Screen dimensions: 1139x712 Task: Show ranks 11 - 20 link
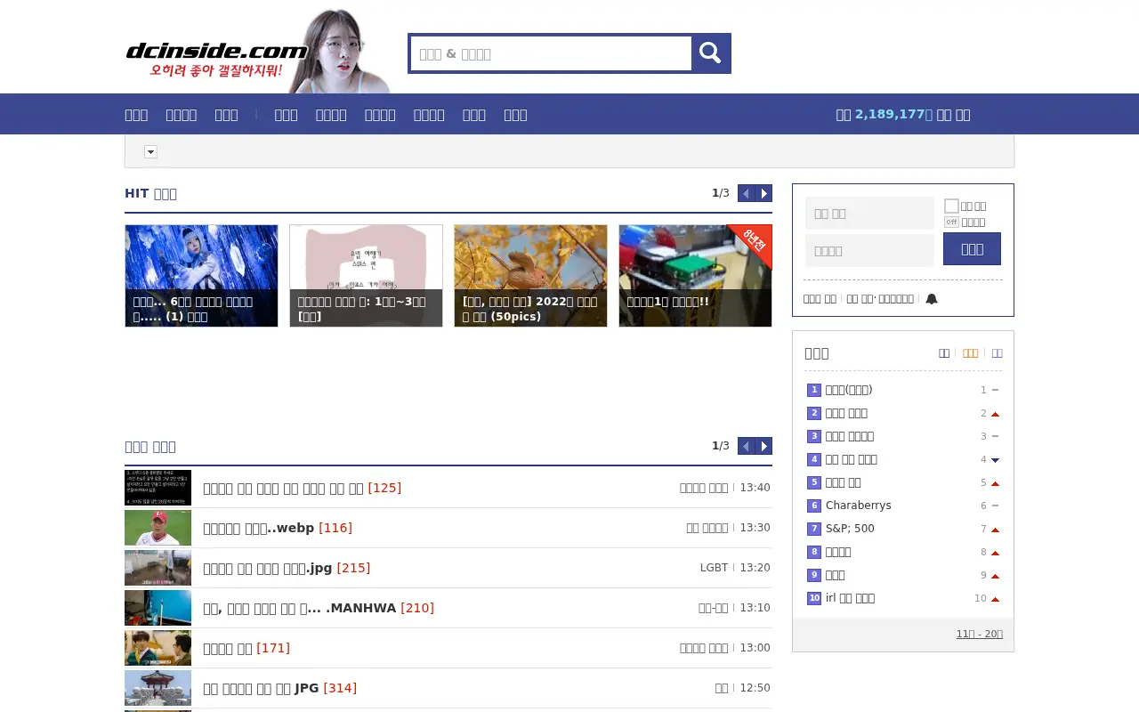(980, 634)
